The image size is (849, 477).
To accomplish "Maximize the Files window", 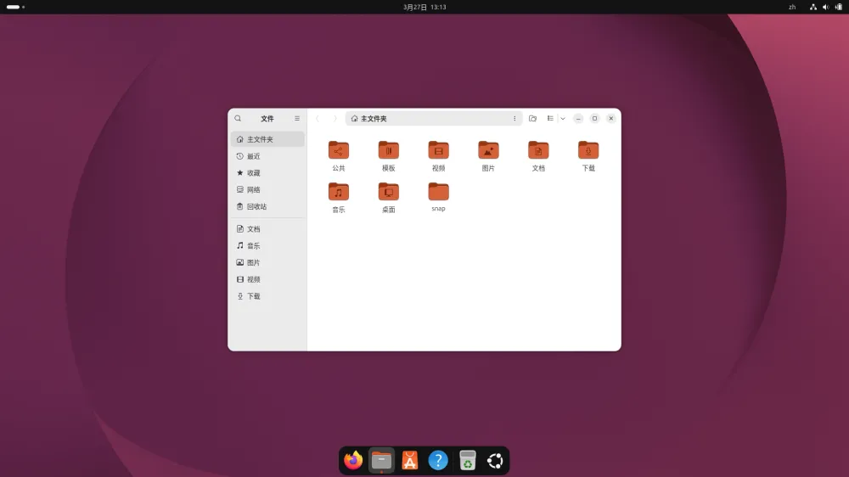I will coord(594,119).
